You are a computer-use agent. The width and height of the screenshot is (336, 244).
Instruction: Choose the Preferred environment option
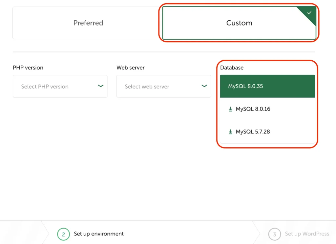click(x=88, y=23)
